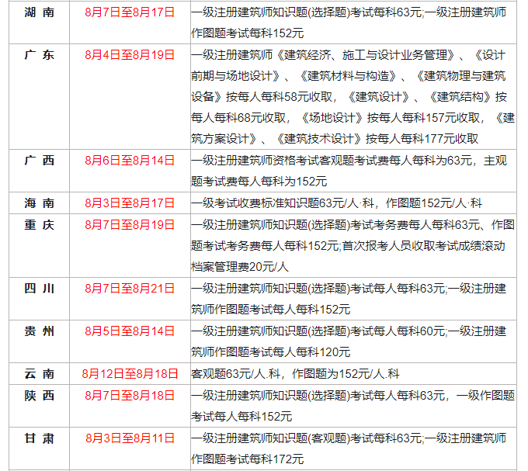Select the 甘肃 province cell
The image size is (528, 471).
tap(39, 438)
